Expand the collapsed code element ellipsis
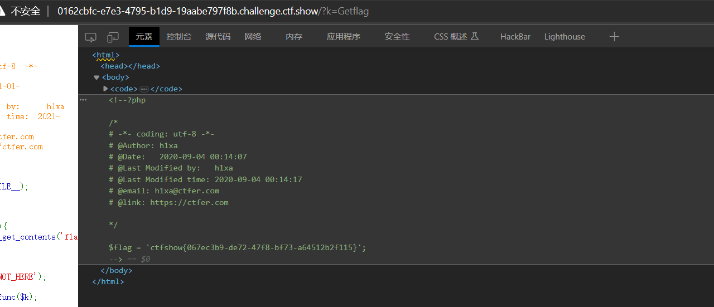This screenshot has height=307, width=714. tap(144, 89)
